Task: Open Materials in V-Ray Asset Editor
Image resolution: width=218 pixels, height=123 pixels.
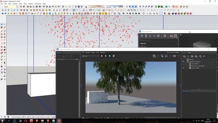Action: click(x=142, y=36)
